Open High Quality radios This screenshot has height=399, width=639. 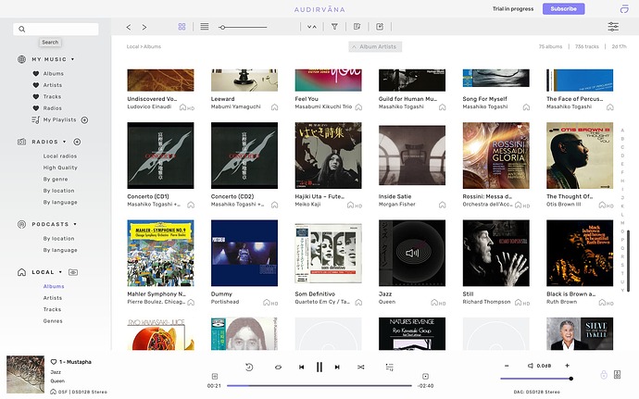[x=60, y=168]
